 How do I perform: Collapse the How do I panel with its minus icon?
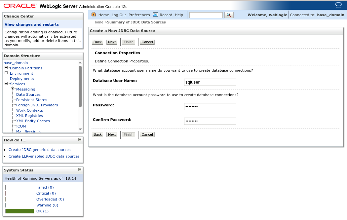[x=79, y=140]
